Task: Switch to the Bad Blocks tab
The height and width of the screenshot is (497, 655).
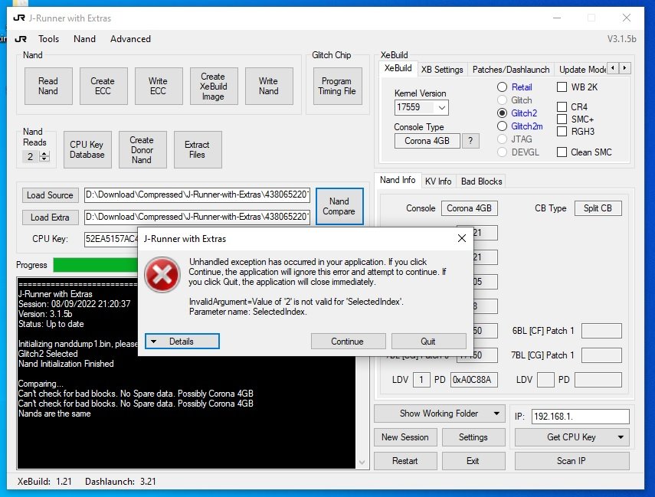Action: tap(481, 181)
